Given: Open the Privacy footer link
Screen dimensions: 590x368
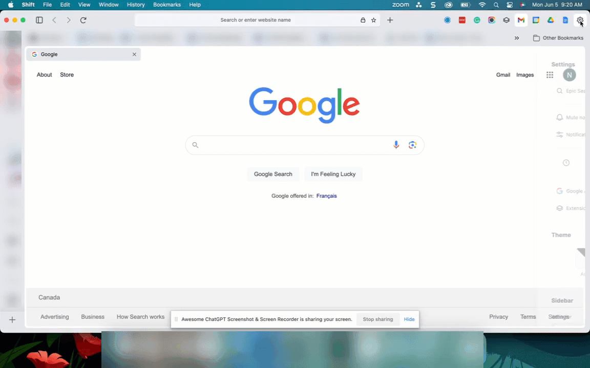Looking at the screenshot, I should coord(498,317).
